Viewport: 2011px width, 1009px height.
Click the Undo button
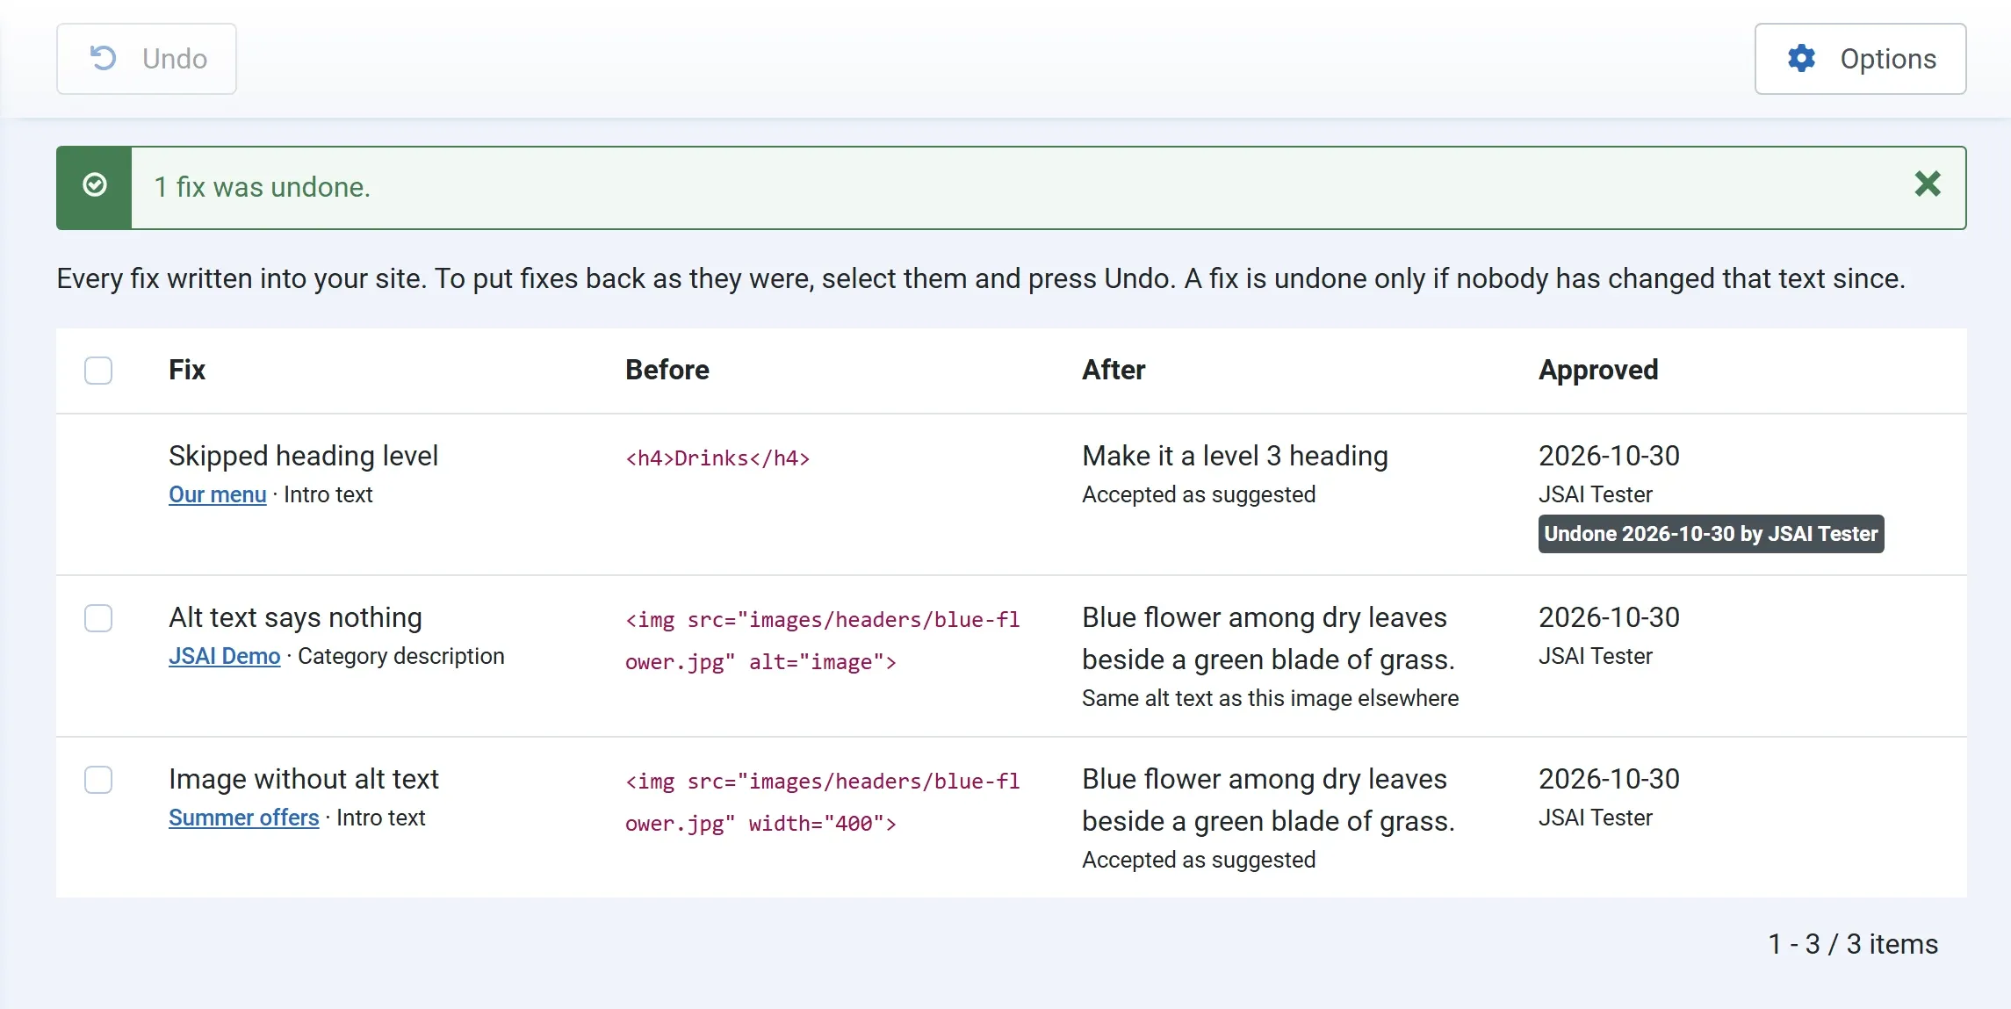147,59
